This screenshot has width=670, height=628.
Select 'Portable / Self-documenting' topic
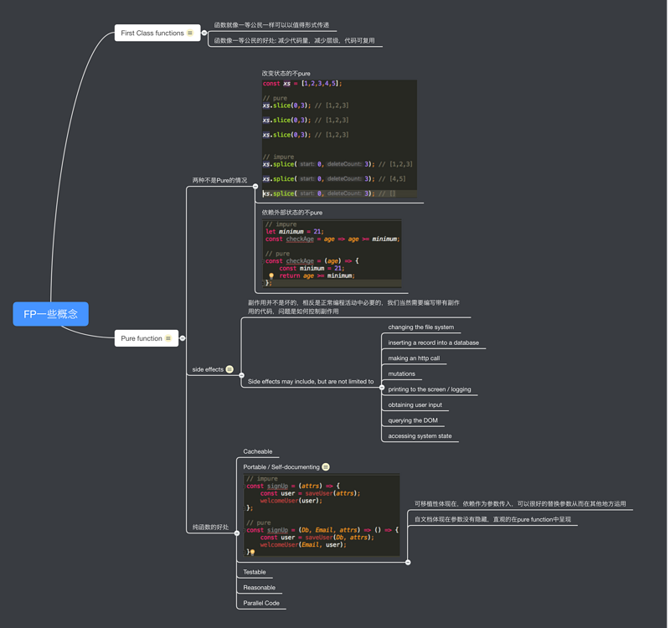click(281, 467)
